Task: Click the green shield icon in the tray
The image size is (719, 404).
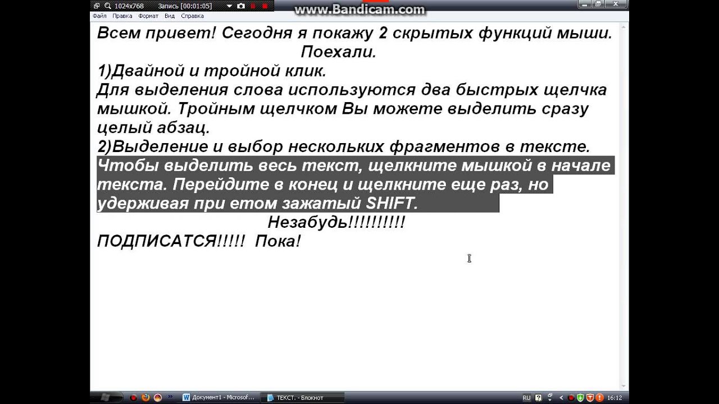Action: click(x=580, y=398)
